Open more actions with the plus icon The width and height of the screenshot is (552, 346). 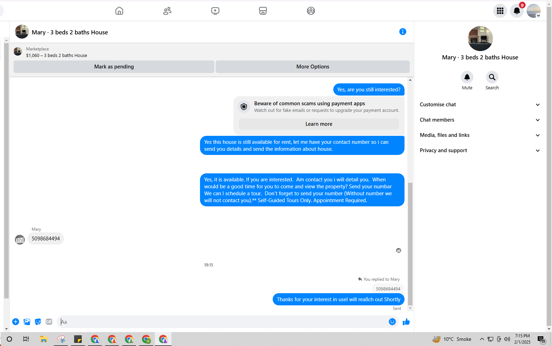[16, 322]
